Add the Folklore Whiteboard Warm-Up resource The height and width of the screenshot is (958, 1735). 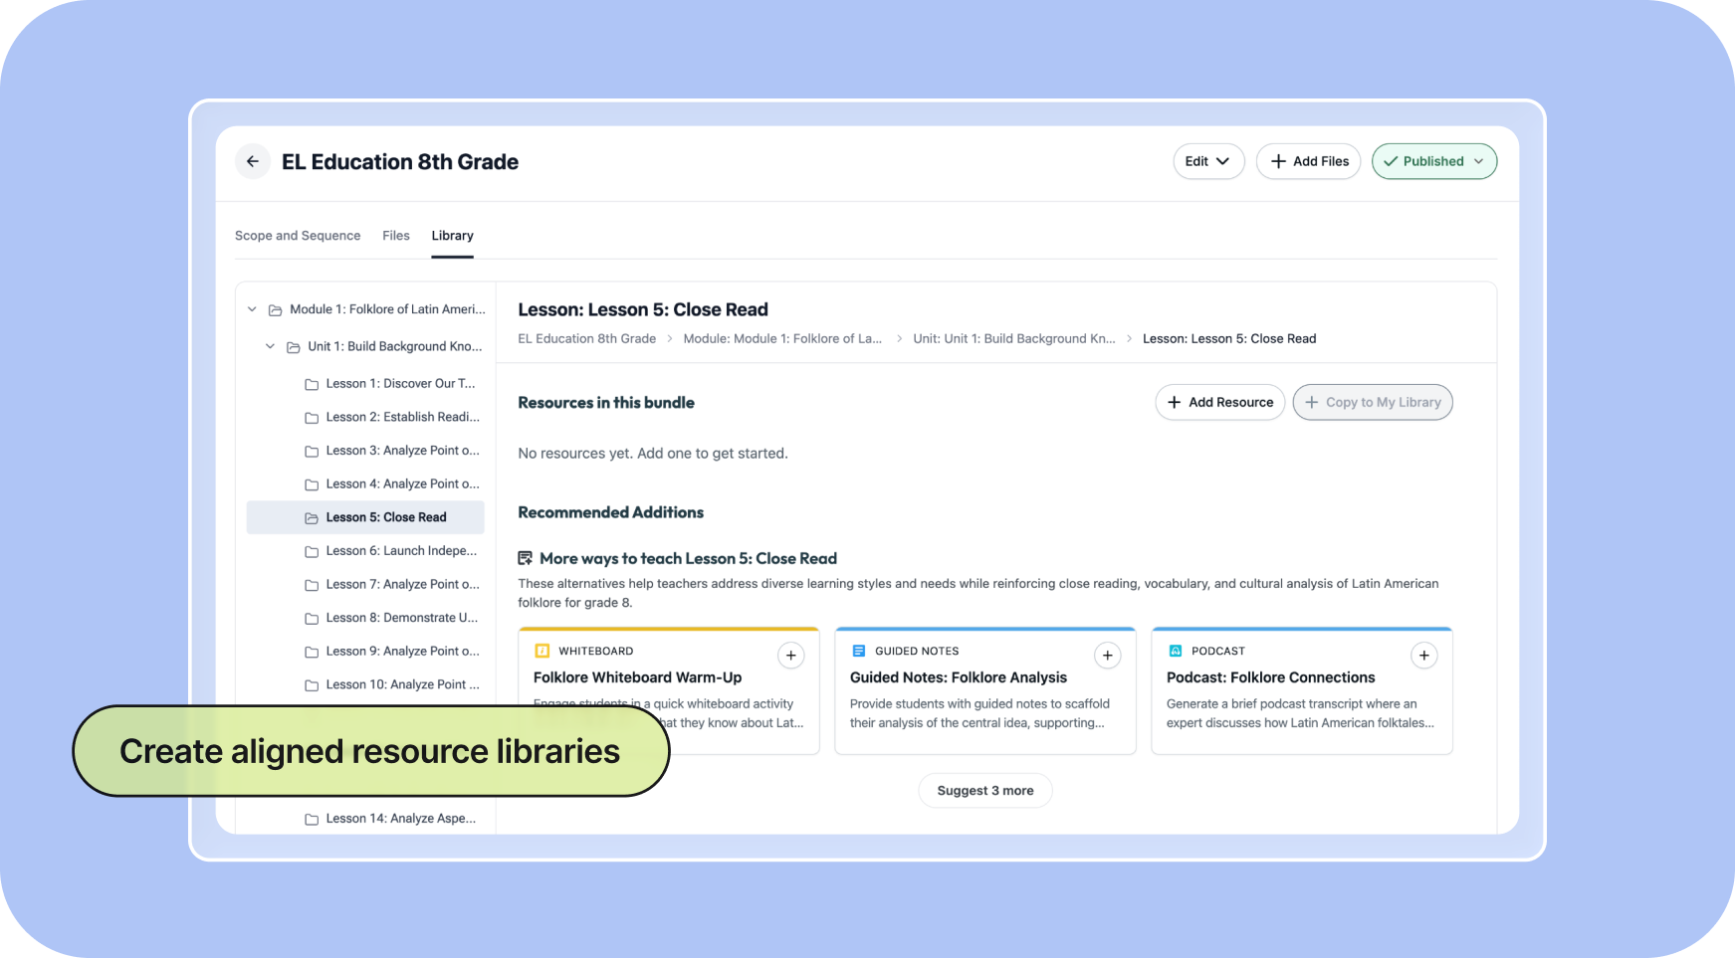coord(791,656)
